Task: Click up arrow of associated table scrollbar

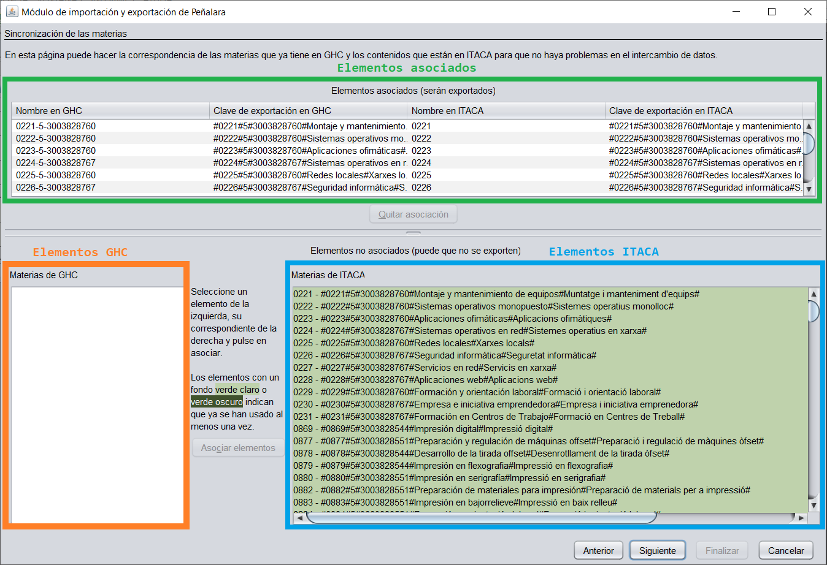Action: click(809, 126)
